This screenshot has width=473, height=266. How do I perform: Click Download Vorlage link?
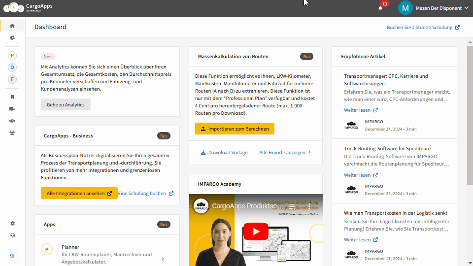(224, 153)
